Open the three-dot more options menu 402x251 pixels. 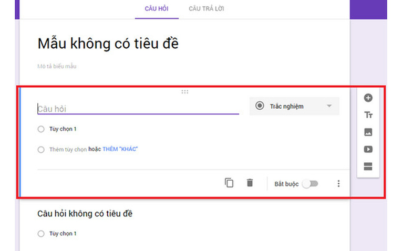point(338,183)
